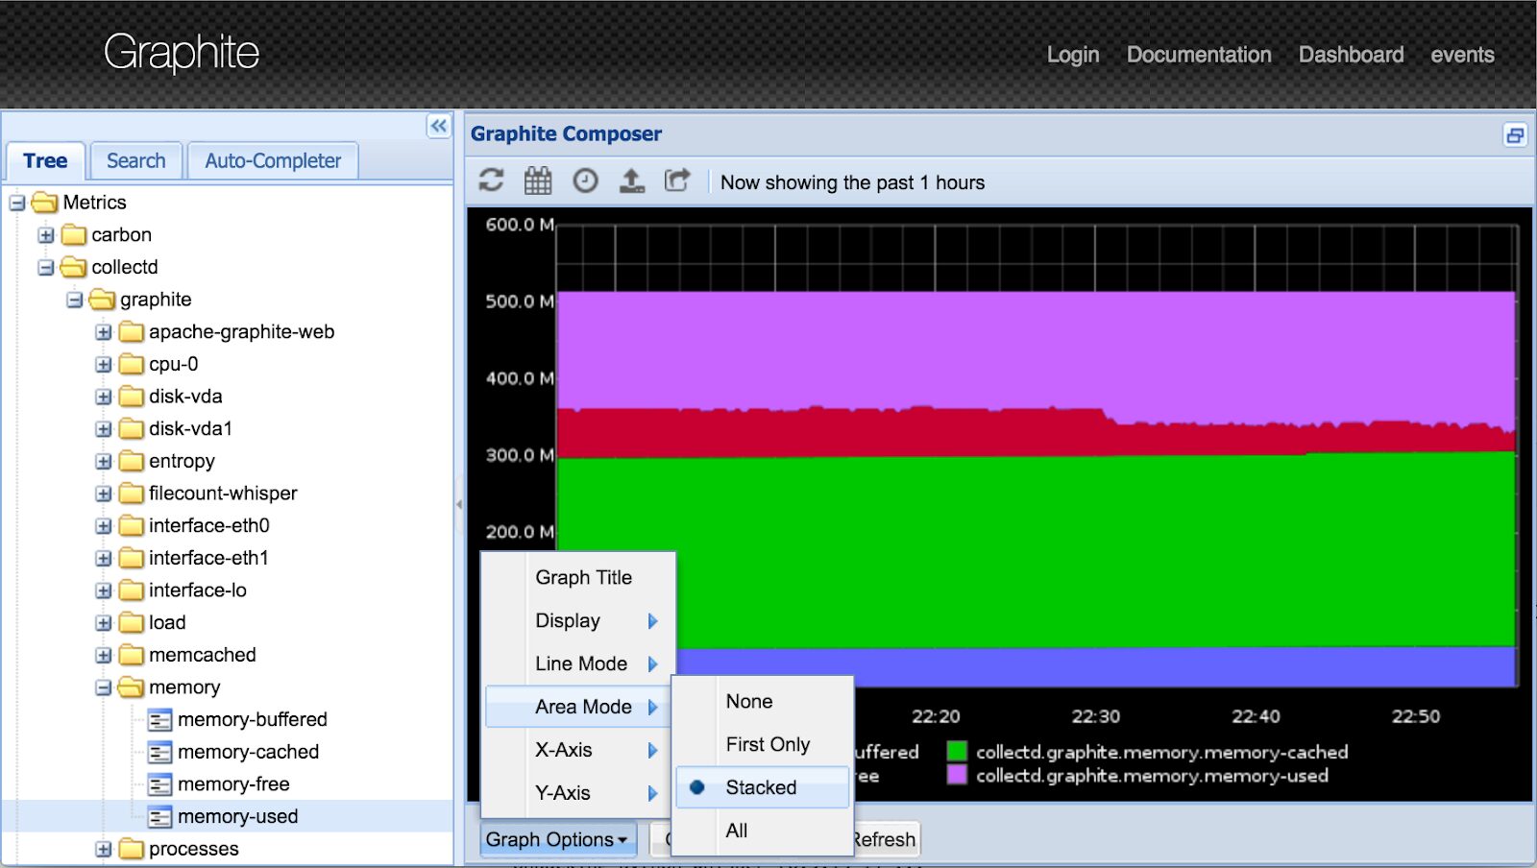Image resolution: width=1537 pixels, height=868 pixels.
Task: Open the recent time range clock icon
Action: (x=585, y=181)
